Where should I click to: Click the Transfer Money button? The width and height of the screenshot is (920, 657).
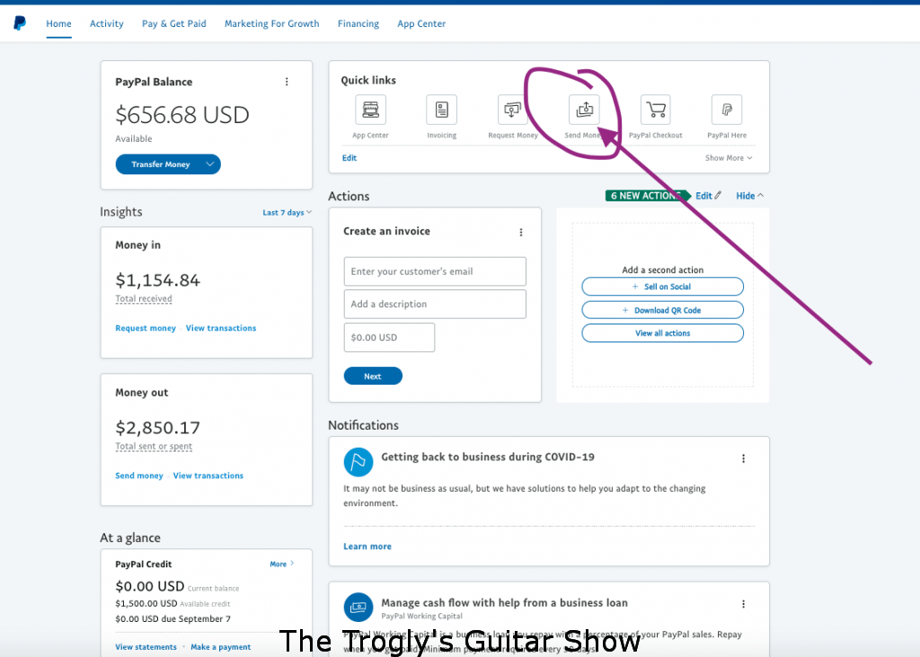[160, 164]
